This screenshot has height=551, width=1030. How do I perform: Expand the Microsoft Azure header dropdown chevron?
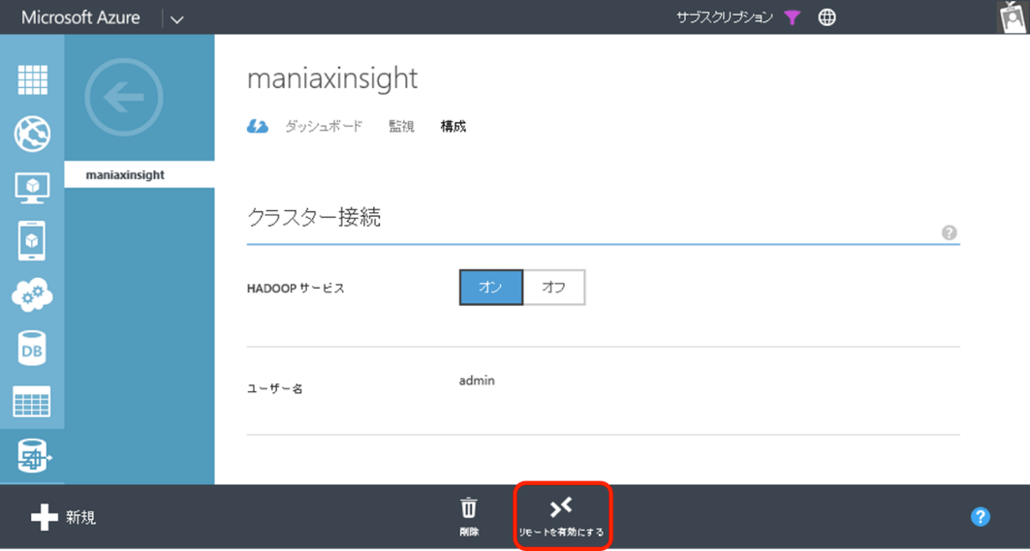point(176,19)
